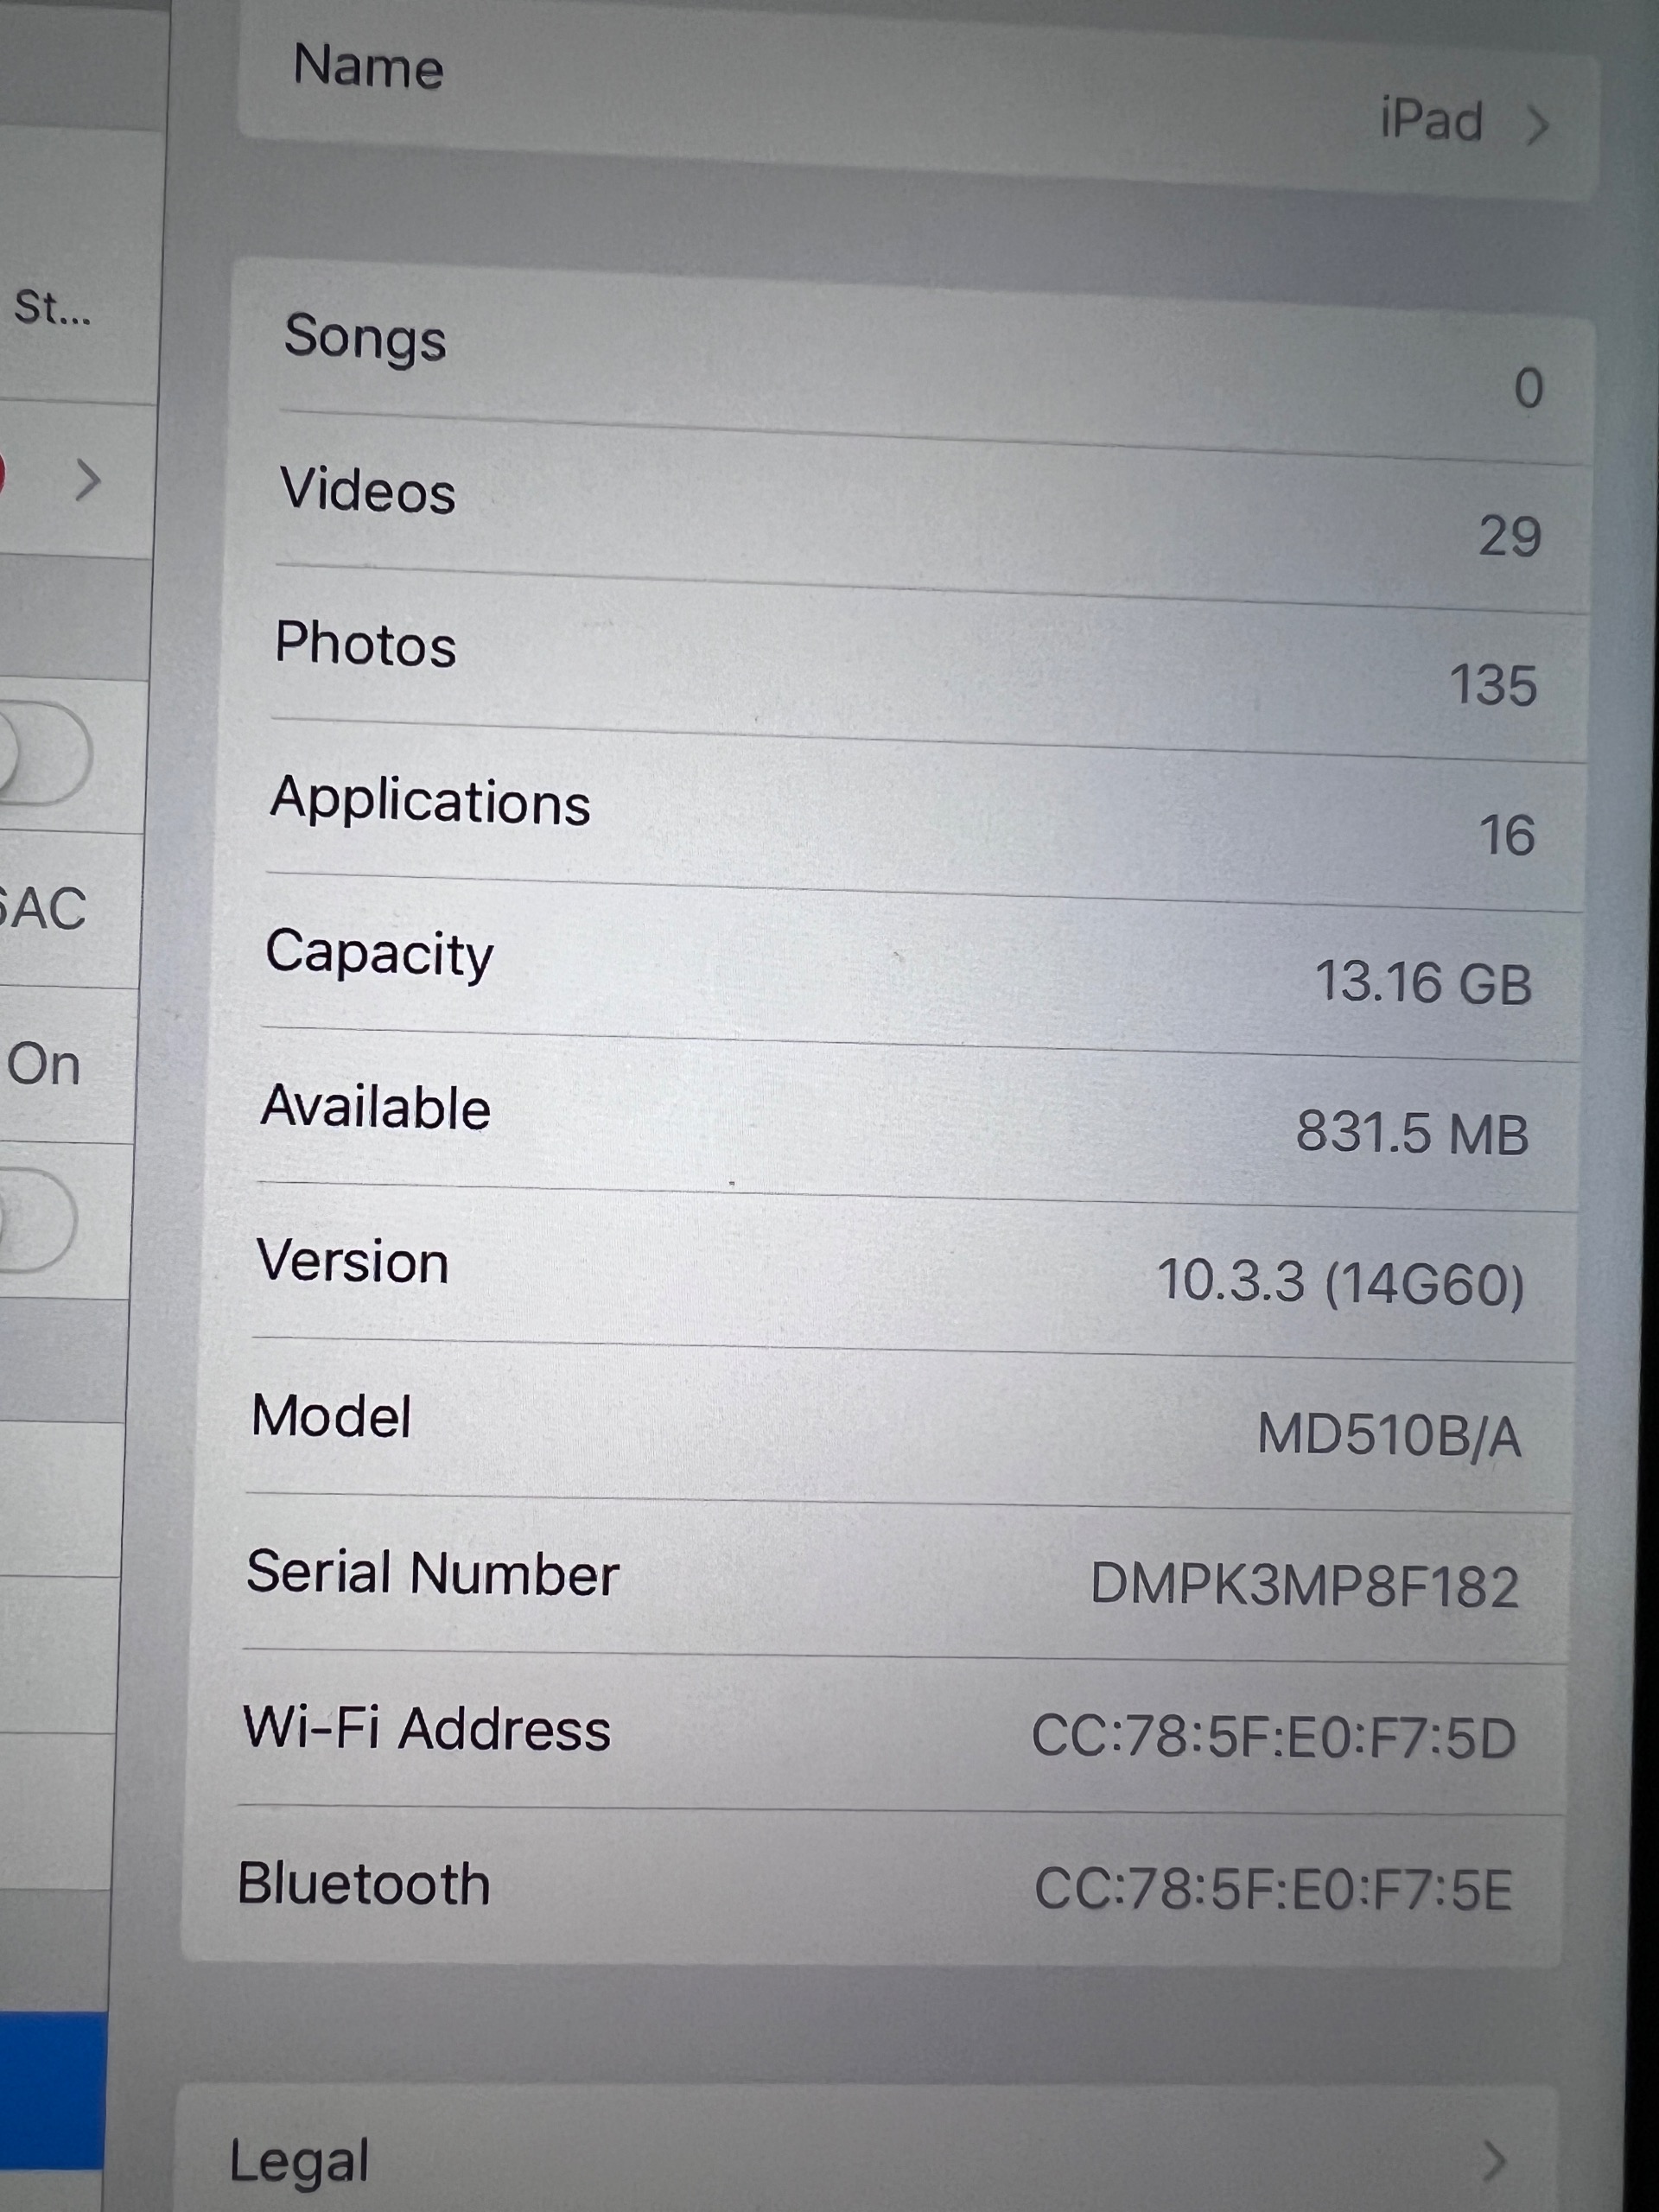Viewport: 1659px width, 2212px height.
Task: Open the sidebar row chevron below St...
Action: point(88,481)
